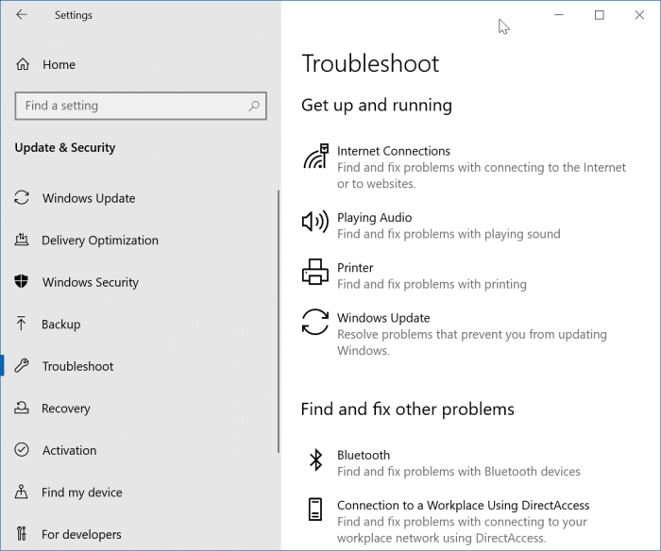Click the Delivery Optimization icon
Viewport: 661px width, 551px height.
[x=22, y=240]
